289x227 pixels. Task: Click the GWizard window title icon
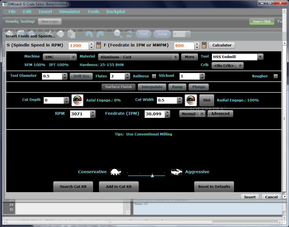coord(5,4)
